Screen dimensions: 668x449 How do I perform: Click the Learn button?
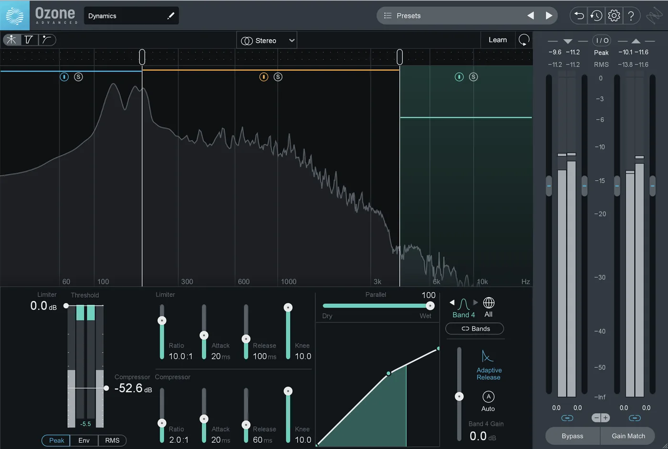[x=498, y=40]
